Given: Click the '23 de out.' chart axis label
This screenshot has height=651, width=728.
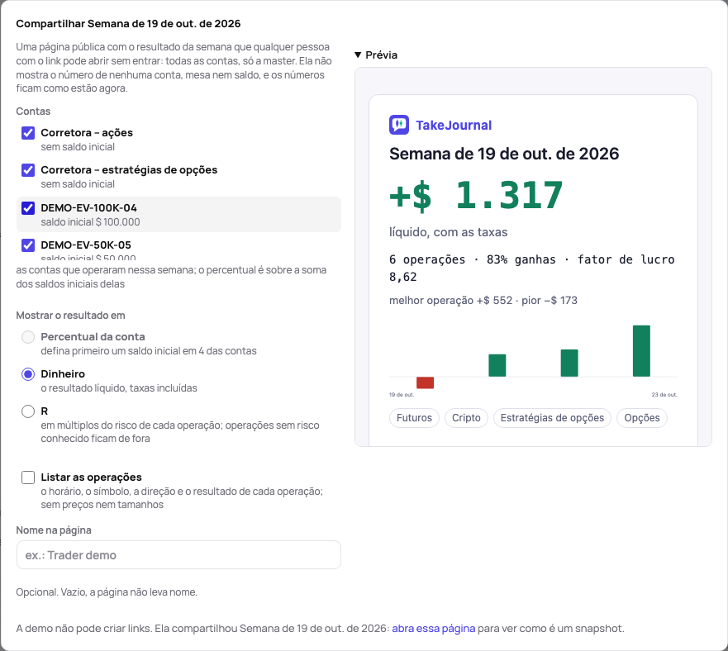Looking at the screenshot, I should [664, 395].
